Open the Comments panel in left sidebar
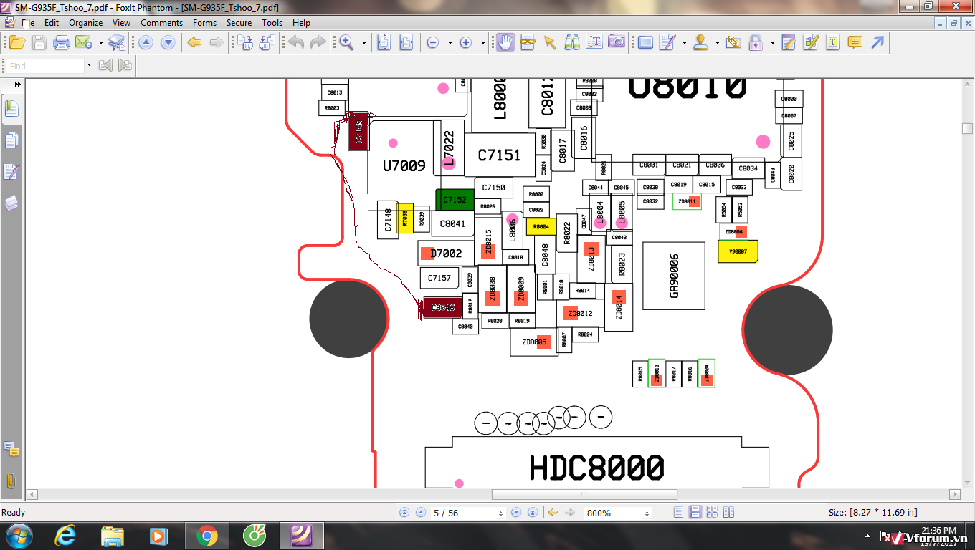975x550 pixels. coord(11,450)
